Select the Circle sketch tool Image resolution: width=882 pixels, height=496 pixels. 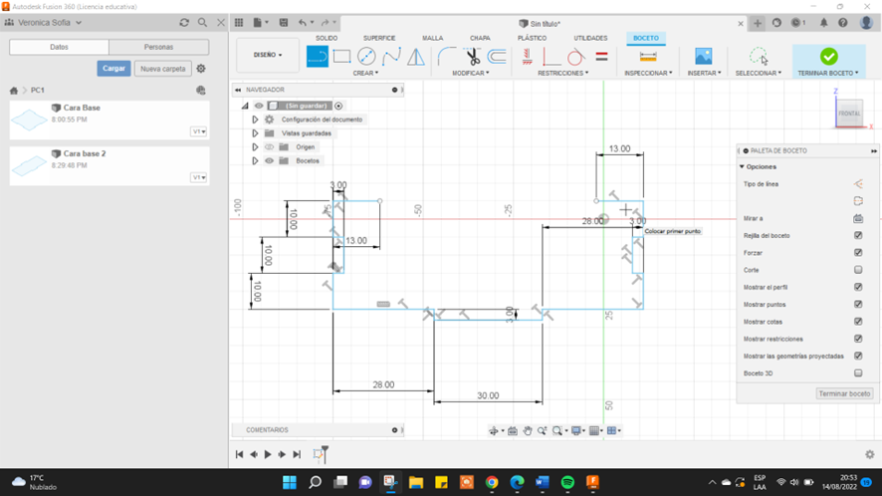point(366,57)
